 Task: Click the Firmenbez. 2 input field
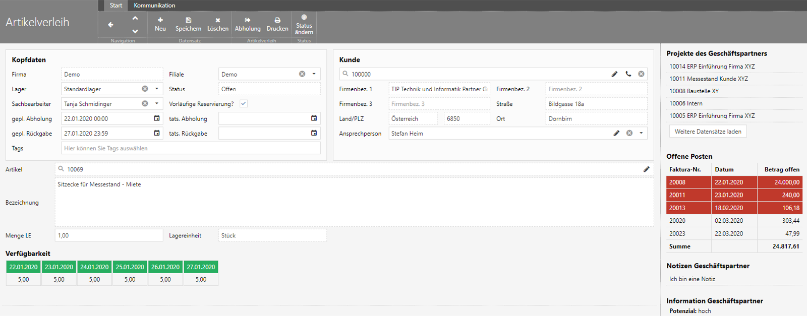[x=596, y=89]
